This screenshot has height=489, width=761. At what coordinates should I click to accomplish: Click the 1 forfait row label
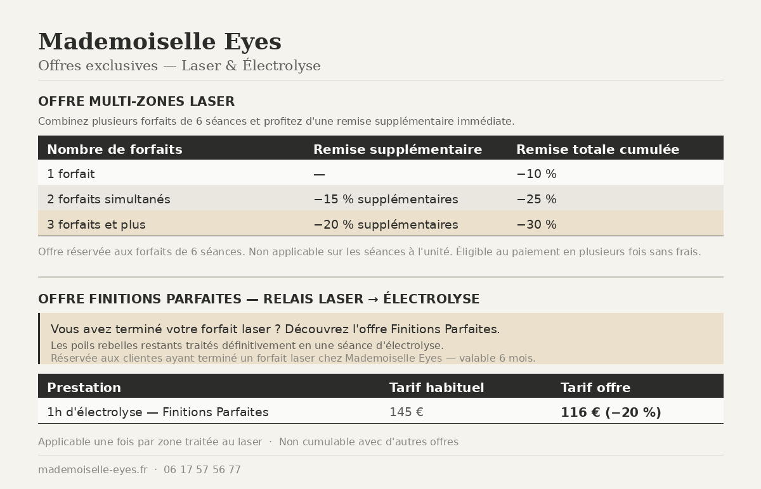point(70,174)
